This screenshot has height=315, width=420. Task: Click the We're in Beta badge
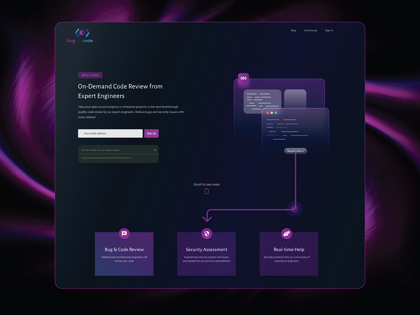90,75
